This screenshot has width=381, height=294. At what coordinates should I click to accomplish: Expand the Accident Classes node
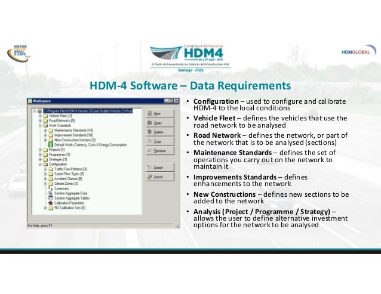coord(45,179)
